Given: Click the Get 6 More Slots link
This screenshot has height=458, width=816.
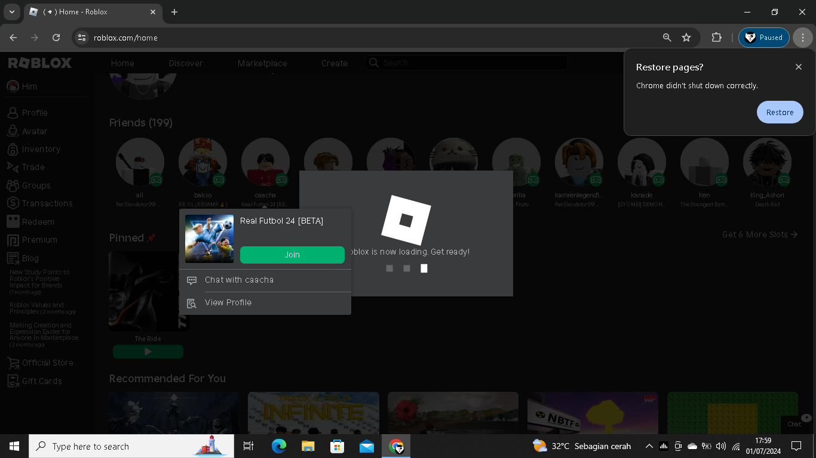Looking at the screenshot, I should pyautogui.click(x=760, y=234).
